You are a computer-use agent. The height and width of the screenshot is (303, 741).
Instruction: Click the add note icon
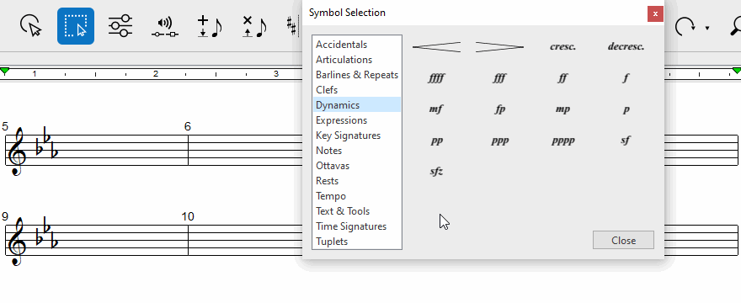pos(209,26)
